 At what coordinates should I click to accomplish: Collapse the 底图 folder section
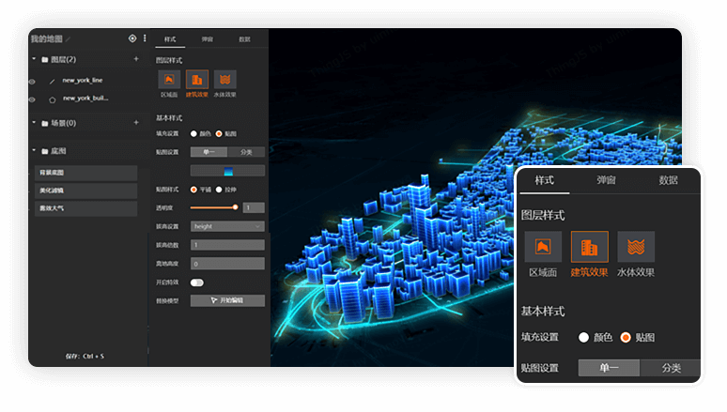pyautogui.click(x=34, y=151)
